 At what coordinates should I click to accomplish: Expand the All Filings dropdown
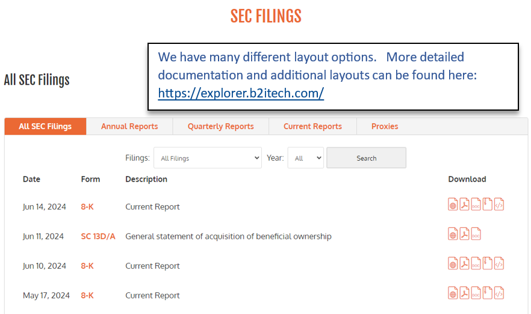[208, 158]
